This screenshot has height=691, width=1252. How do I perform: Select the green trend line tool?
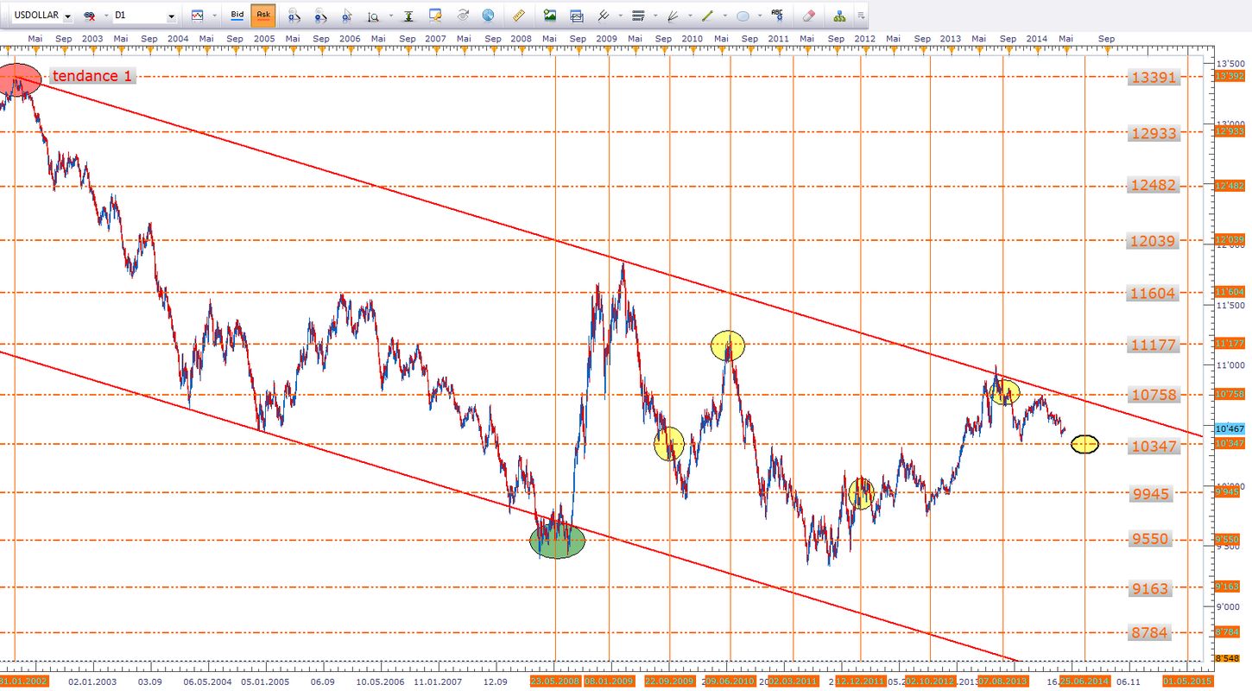[708, 16]
